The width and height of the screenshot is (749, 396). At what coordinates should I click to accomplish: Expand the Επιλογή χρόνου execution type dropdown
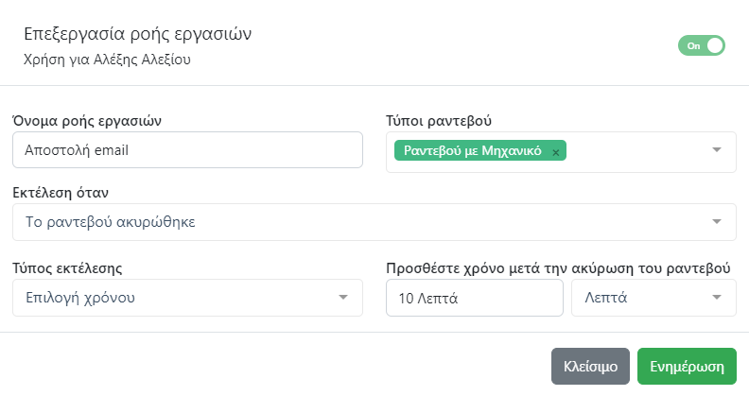(x=180, y=298)
